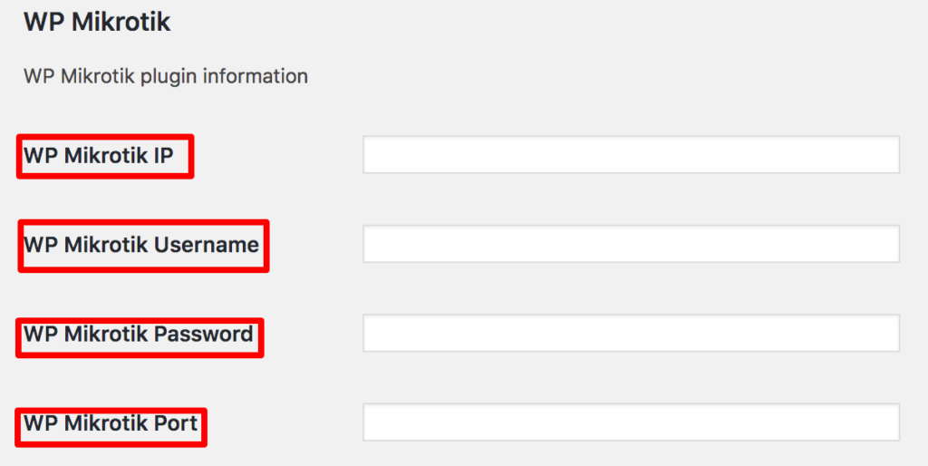Image resolution: width=928 pixels, height=466 pixels.
Task: Place cursor in the router IP address box
Action: click(x=631, y=155)
